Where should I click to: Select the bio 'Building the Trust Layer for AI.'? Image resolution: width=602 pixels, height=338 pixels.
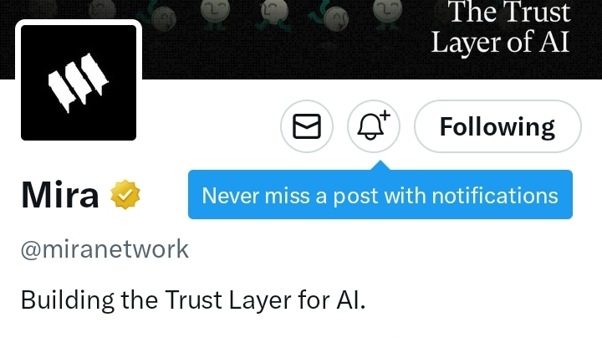click(193, 300)
